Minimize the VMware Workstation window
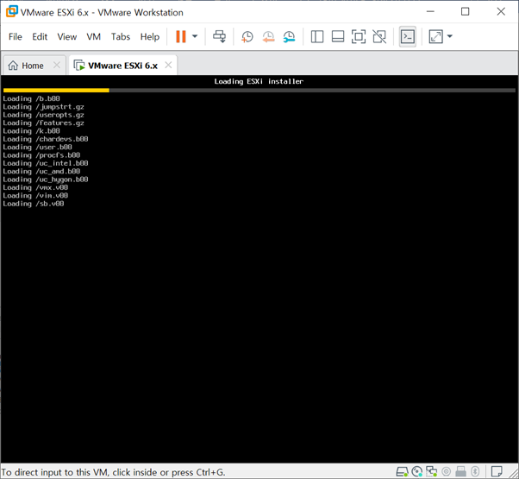Image resolution: width=519 pixels, height=479 pixels. tap(430, 11)
